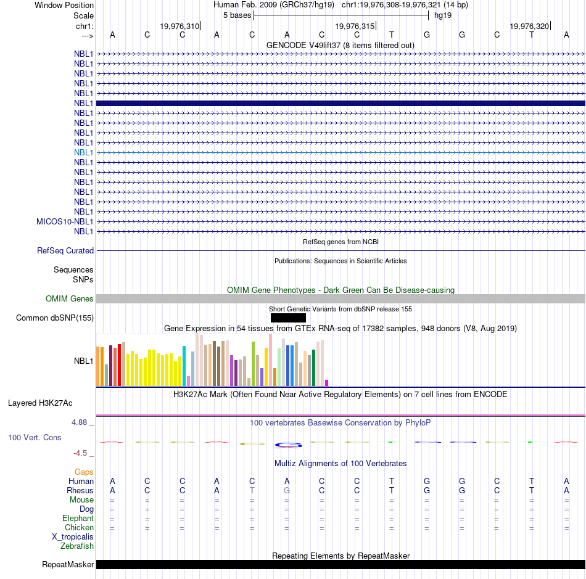Click the cyan bar in GTEx chart
The image size is (586, 579).
(184, 366)
